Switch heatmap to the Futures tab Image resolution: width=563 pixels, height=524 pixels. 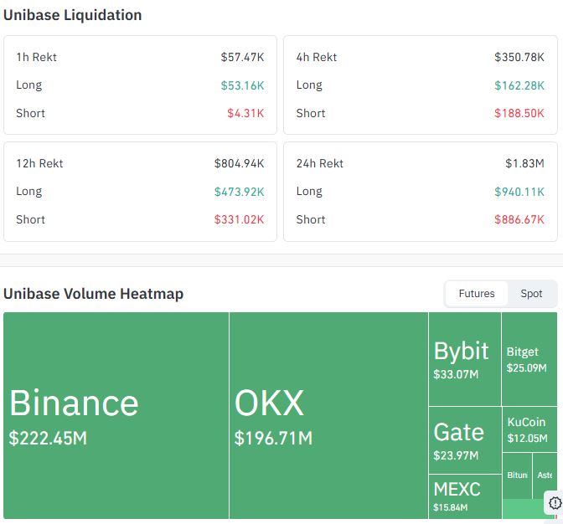476,294
